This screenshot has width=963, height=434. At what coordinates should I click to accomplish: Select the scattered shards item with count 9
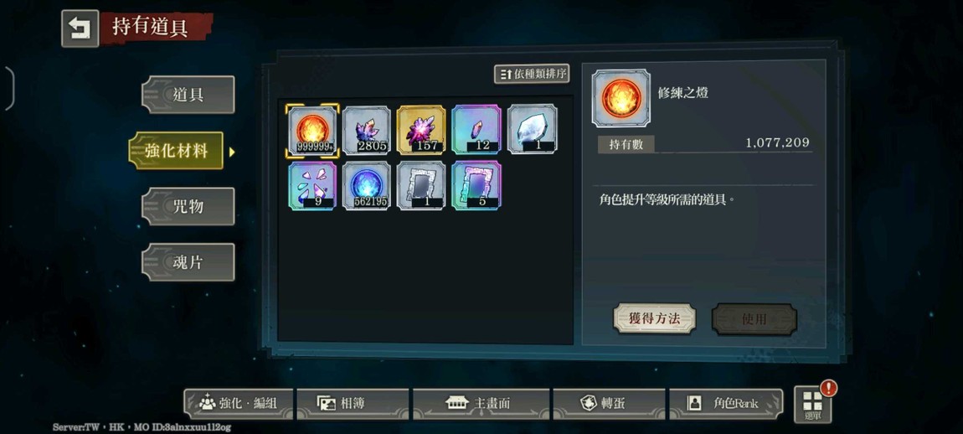(x=312, y=186)
